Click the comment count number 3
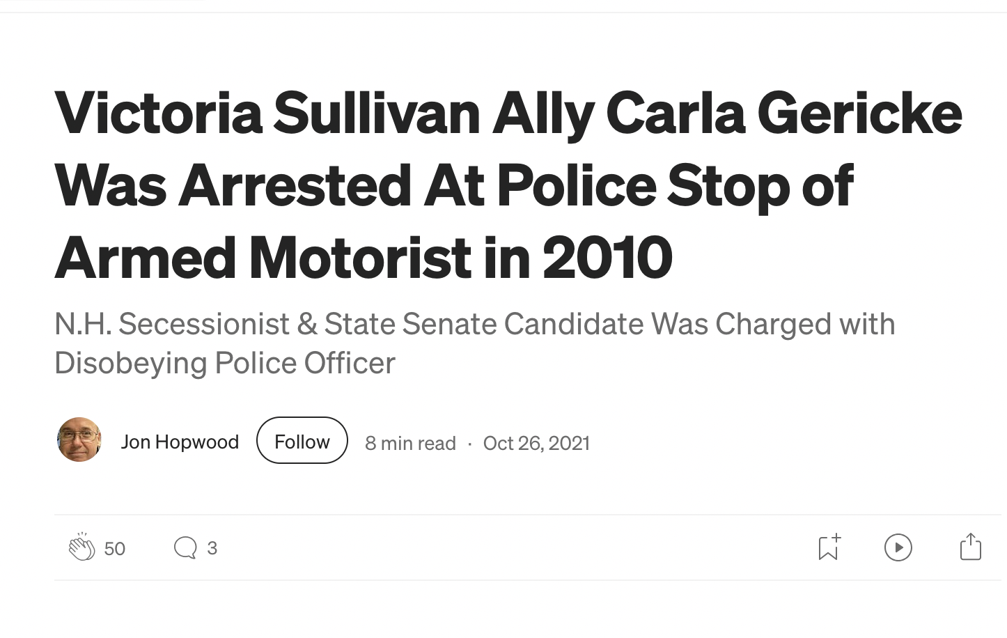The image size is (1007, 638). (x=212, y=548)
